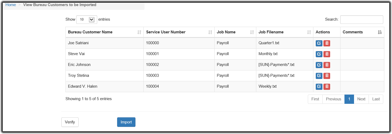Click the blue Import button
The image size is (392, 134).
click(126, 122)
